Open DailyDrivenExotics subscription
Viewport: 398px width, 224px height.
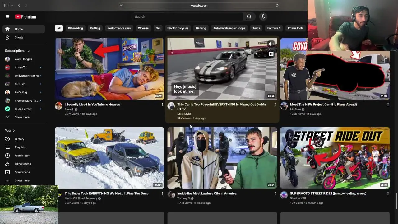coord(24,76)
